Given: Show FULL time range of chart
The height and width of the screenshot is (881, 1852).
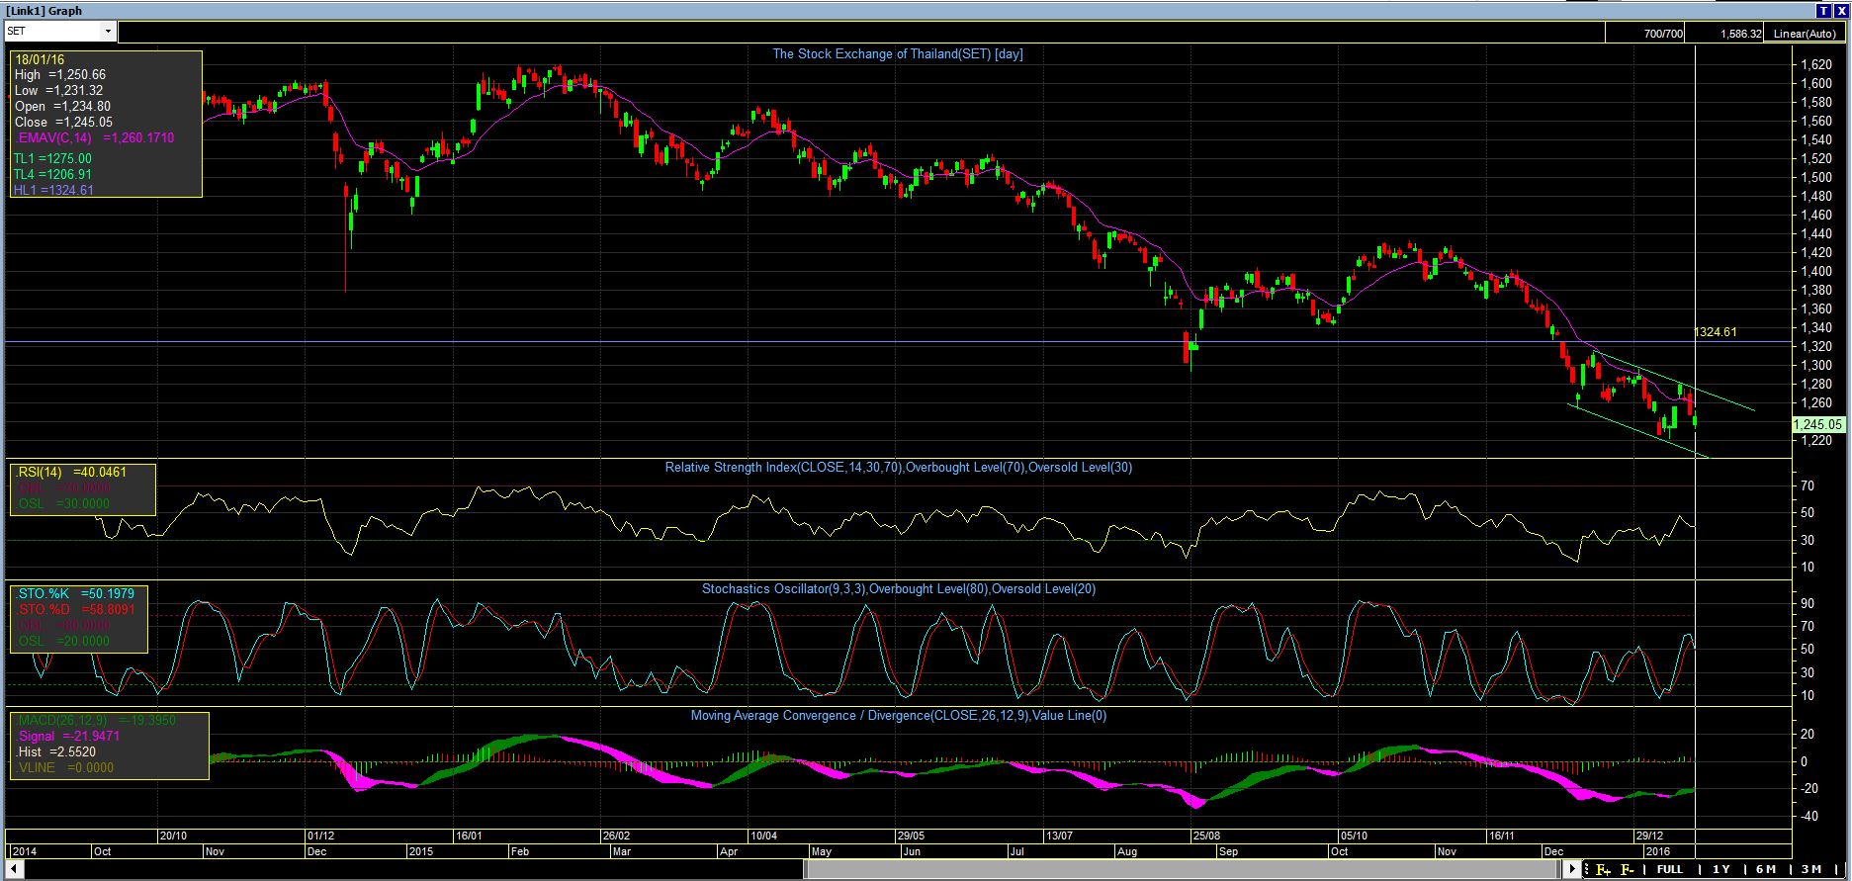Looking at the screenshot, I should (x=1670, y=869).
